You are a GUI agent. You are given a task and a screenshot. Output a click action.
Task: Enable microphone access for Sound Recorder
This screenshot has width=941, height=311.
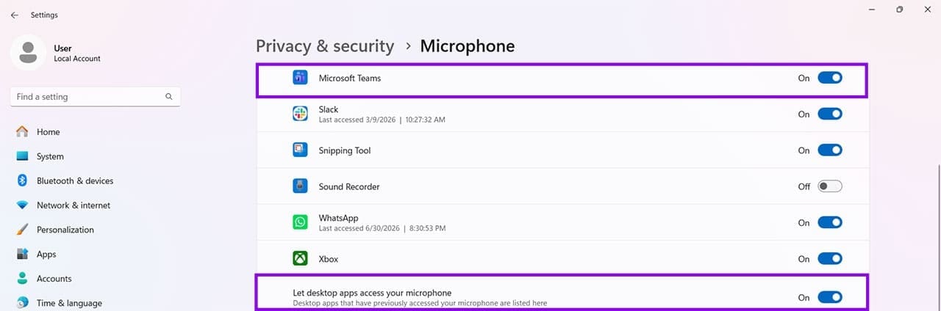[830, 186]
